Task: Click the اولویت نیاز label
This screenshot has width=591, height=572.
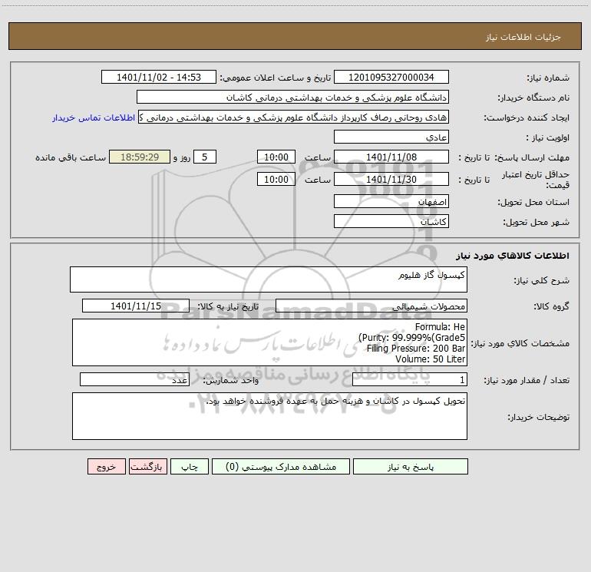Action: (x=548, y=137)
